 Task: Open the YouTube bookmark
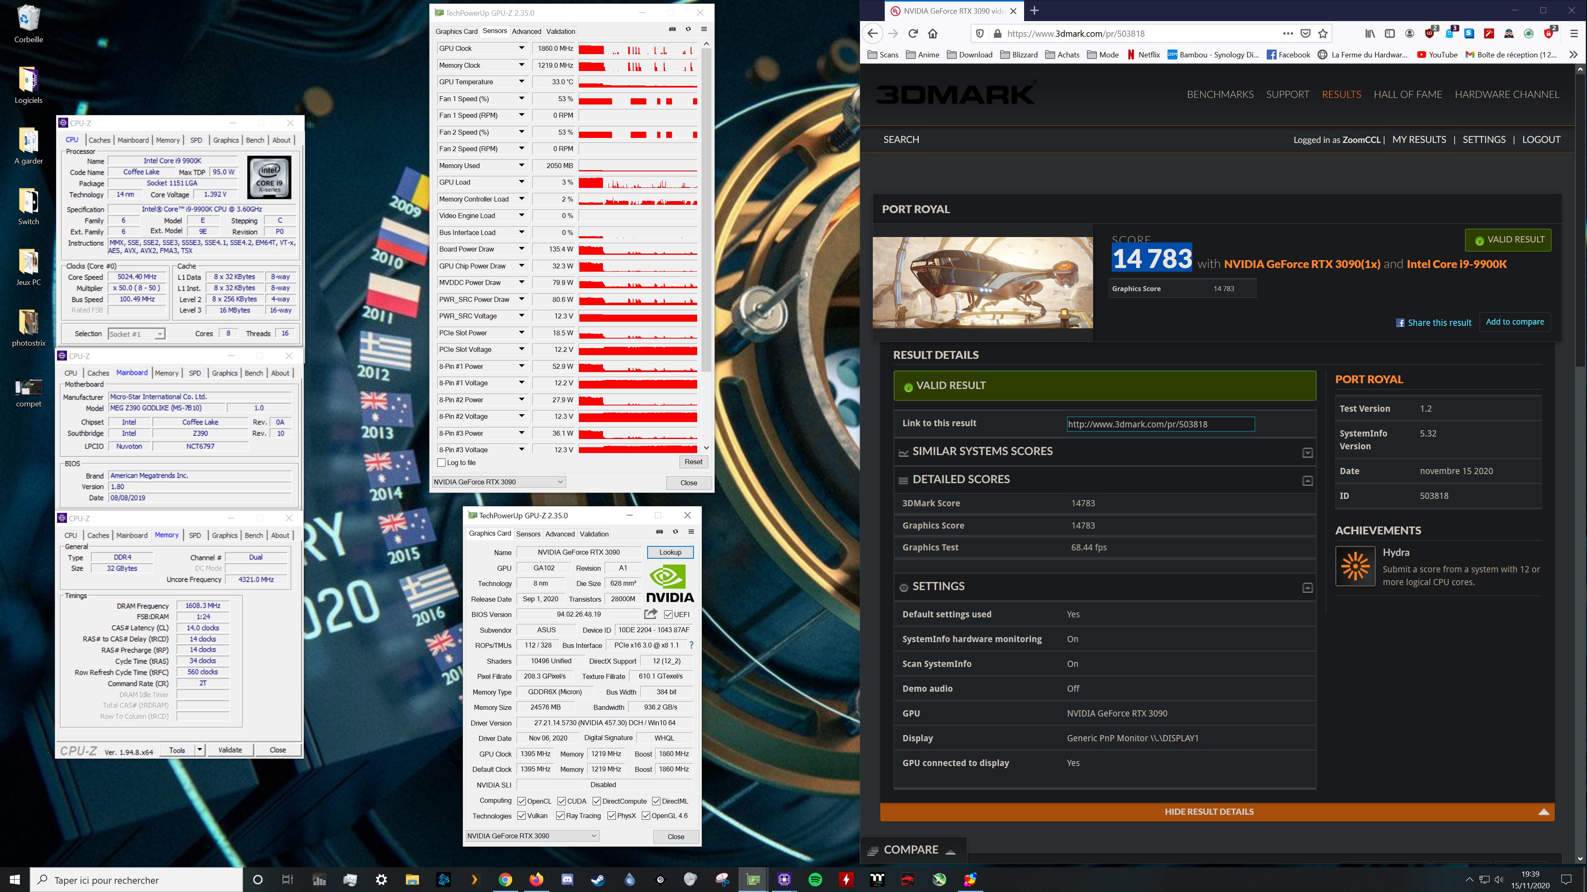point(1437,54)
